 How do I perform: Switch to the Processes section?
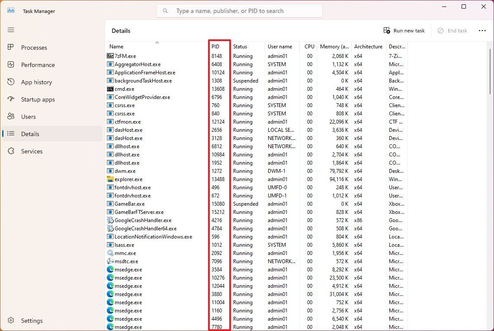click(34, 48)
